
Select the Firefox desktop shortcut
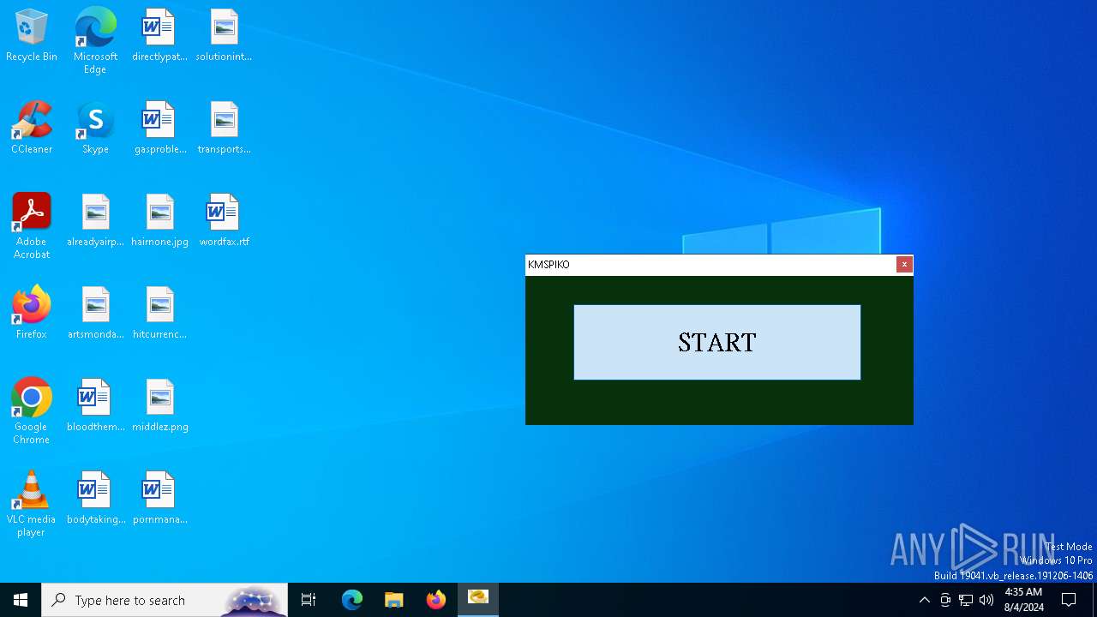[32, 314]
